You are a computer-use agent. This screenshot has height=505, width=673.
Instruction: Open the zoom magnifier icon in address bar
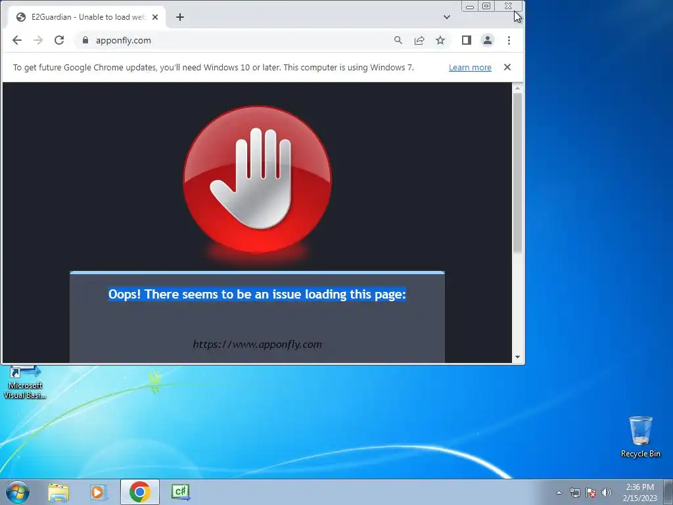pos(398,40)
